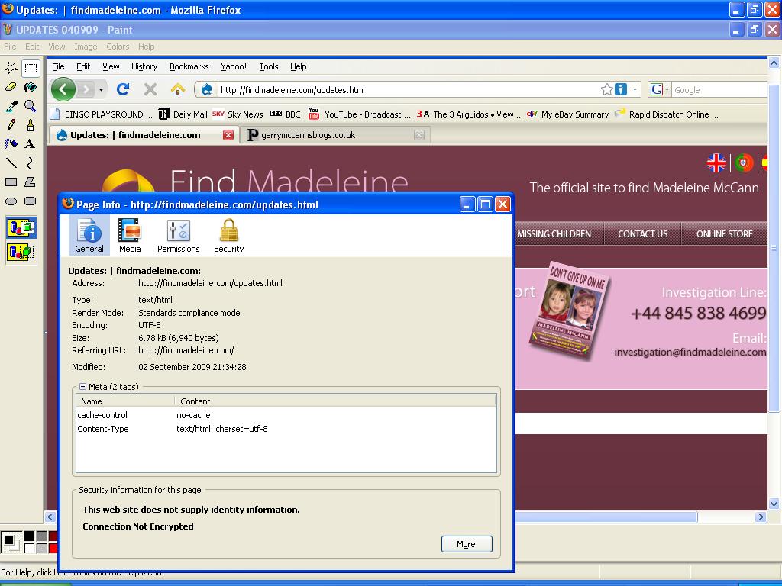The image size is (782, 586).
Task: Choose the Text tool (letter A)
Action: (x=30, y=143)
